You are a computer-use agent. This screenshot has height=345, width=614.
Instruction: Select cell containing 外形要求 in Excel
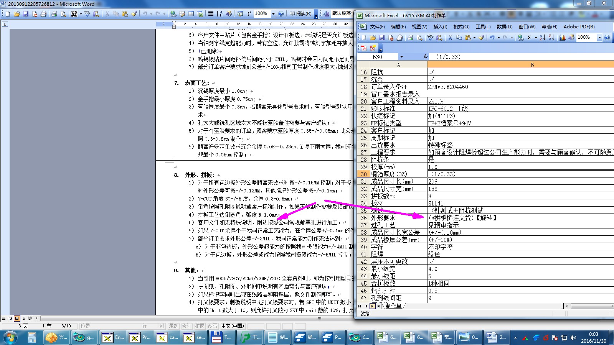click(x=398, y=218)
